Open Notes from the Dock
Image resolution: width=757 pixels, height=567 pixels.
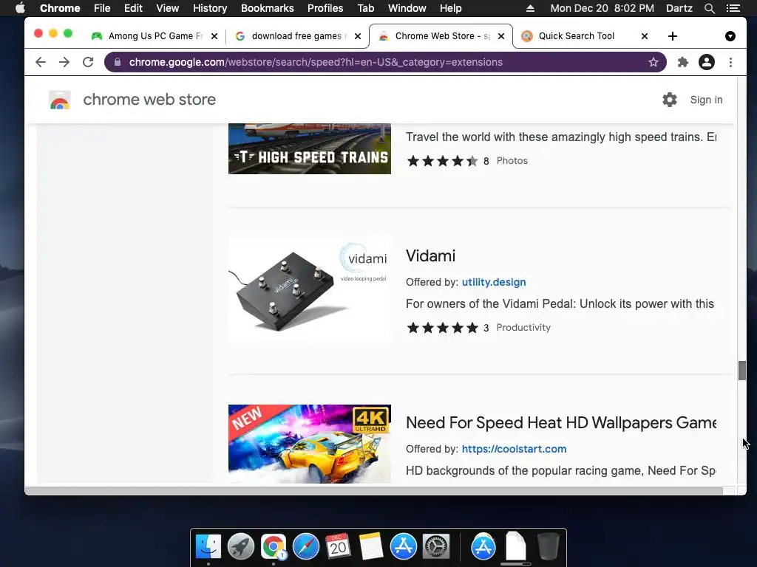tap(371, 546)
